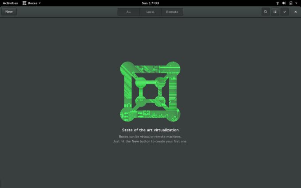The width and height of the screenshot is (301, 188).
Task: Switch to the Remote tab
Action: 172,12
